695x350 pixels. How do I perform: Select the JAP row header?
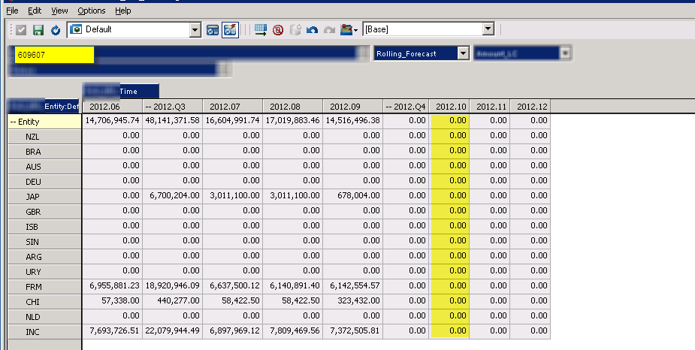pos(44,197)
